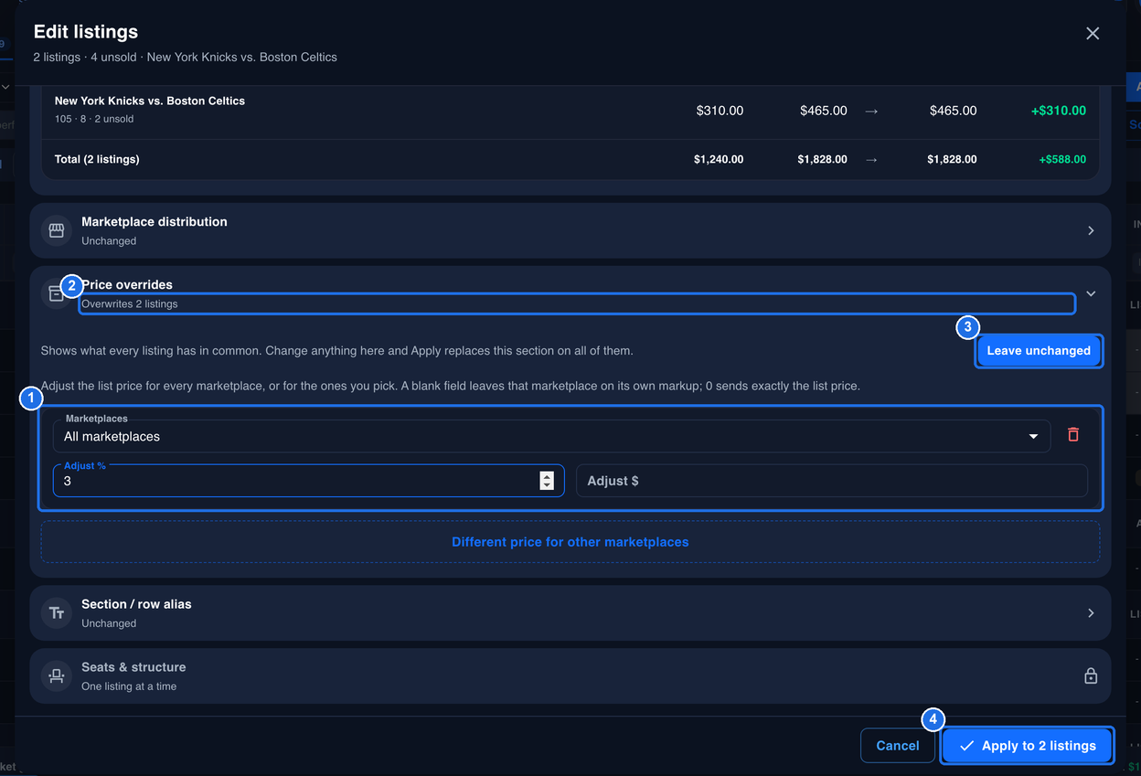Click the Section / row alias heading
The height and width of the screenshot is (776, 1141).
click(136, 604)
